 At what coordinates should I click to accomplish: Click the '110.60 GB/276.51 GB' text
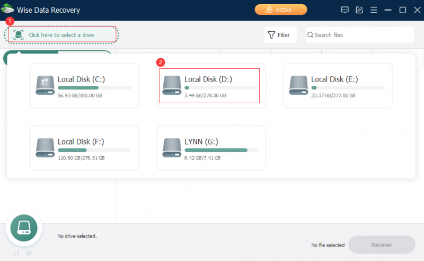pos(81,158)
